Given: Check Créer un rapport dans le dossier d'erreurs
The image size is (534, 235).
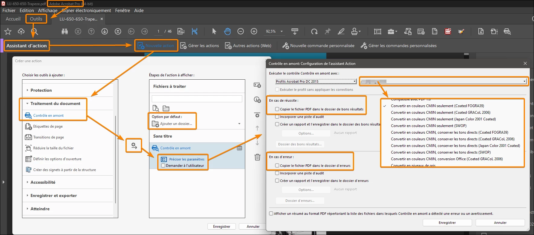Looking at the screenshot, I should click(277, 181).
